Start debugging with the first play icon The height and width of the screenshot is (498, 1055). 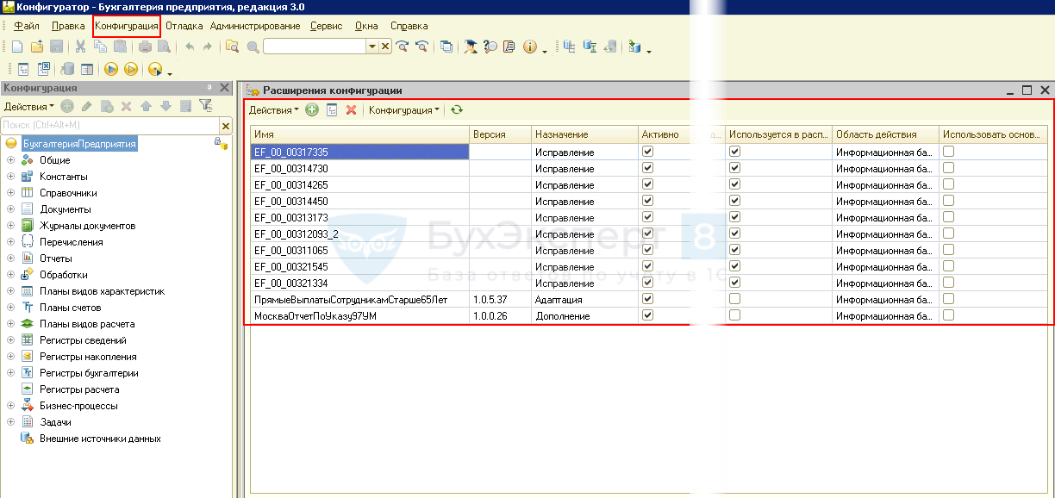(111, 69)
